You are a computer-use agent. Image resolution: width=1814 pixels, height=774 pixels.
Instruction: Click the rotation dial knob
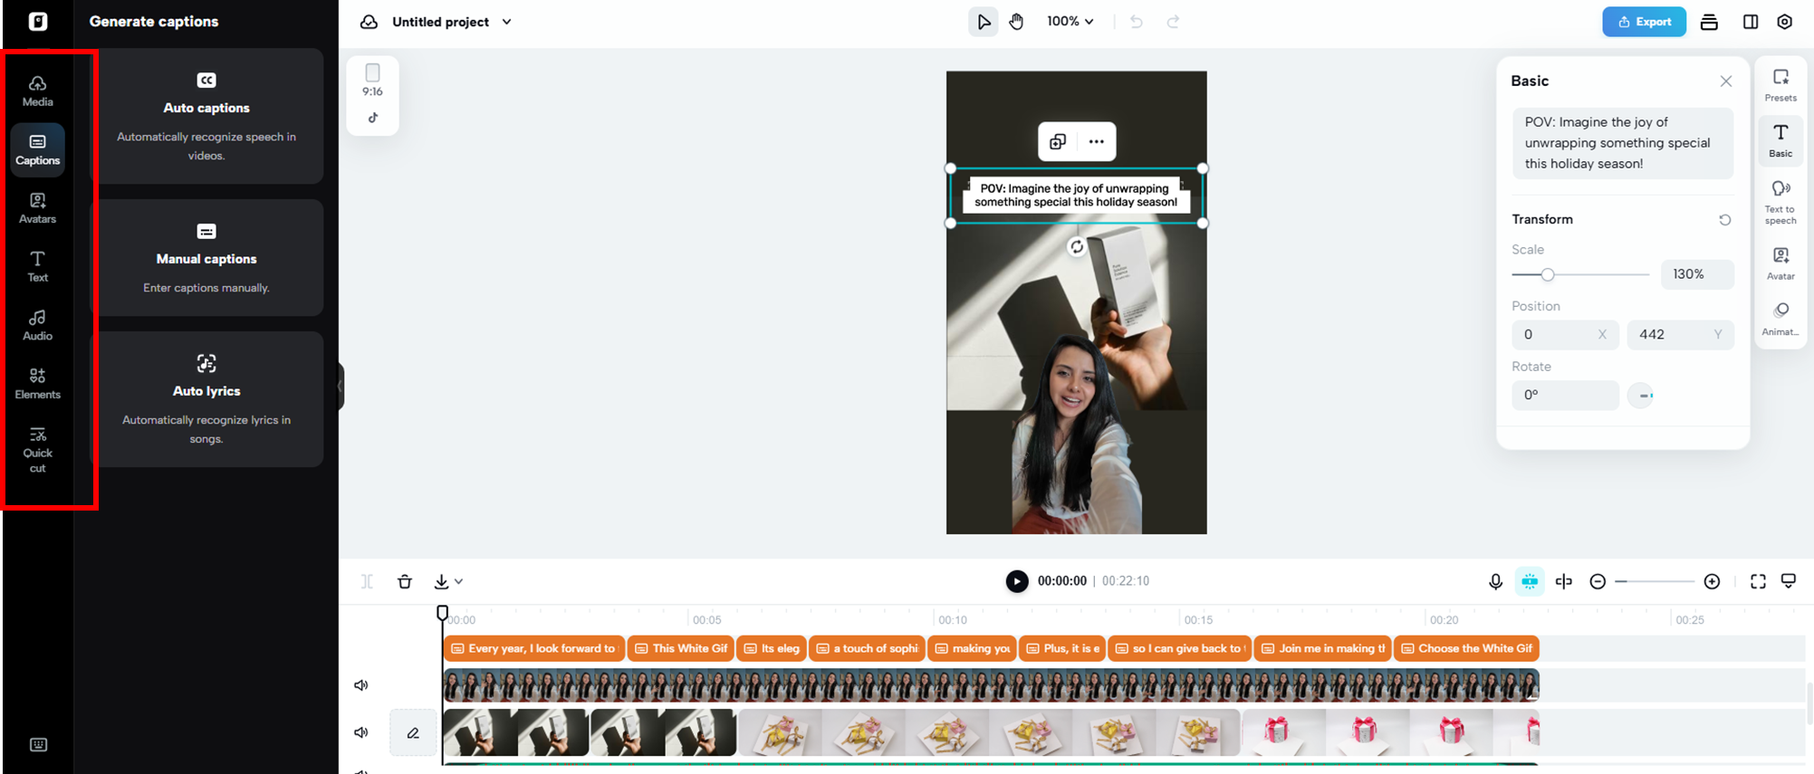point(1641,396)
